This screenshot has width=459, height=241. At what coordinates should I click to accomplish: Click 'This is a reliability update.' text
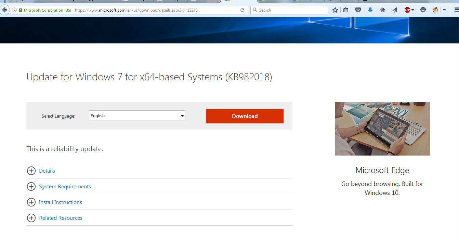pos(65,149)
